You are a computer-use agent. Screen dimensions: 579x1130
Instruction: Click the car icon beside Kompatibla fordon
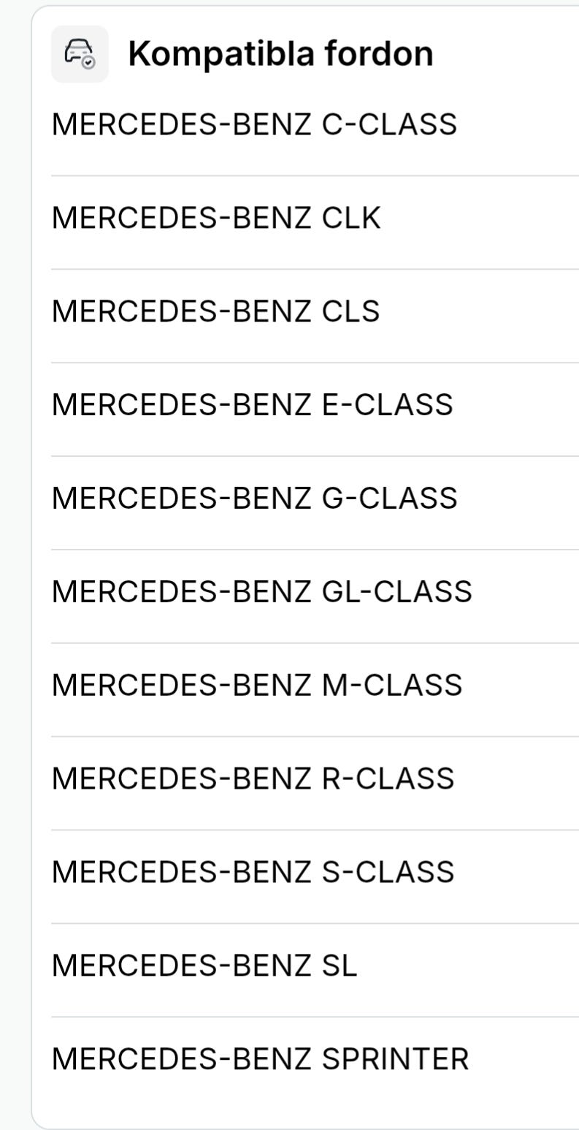80,54
